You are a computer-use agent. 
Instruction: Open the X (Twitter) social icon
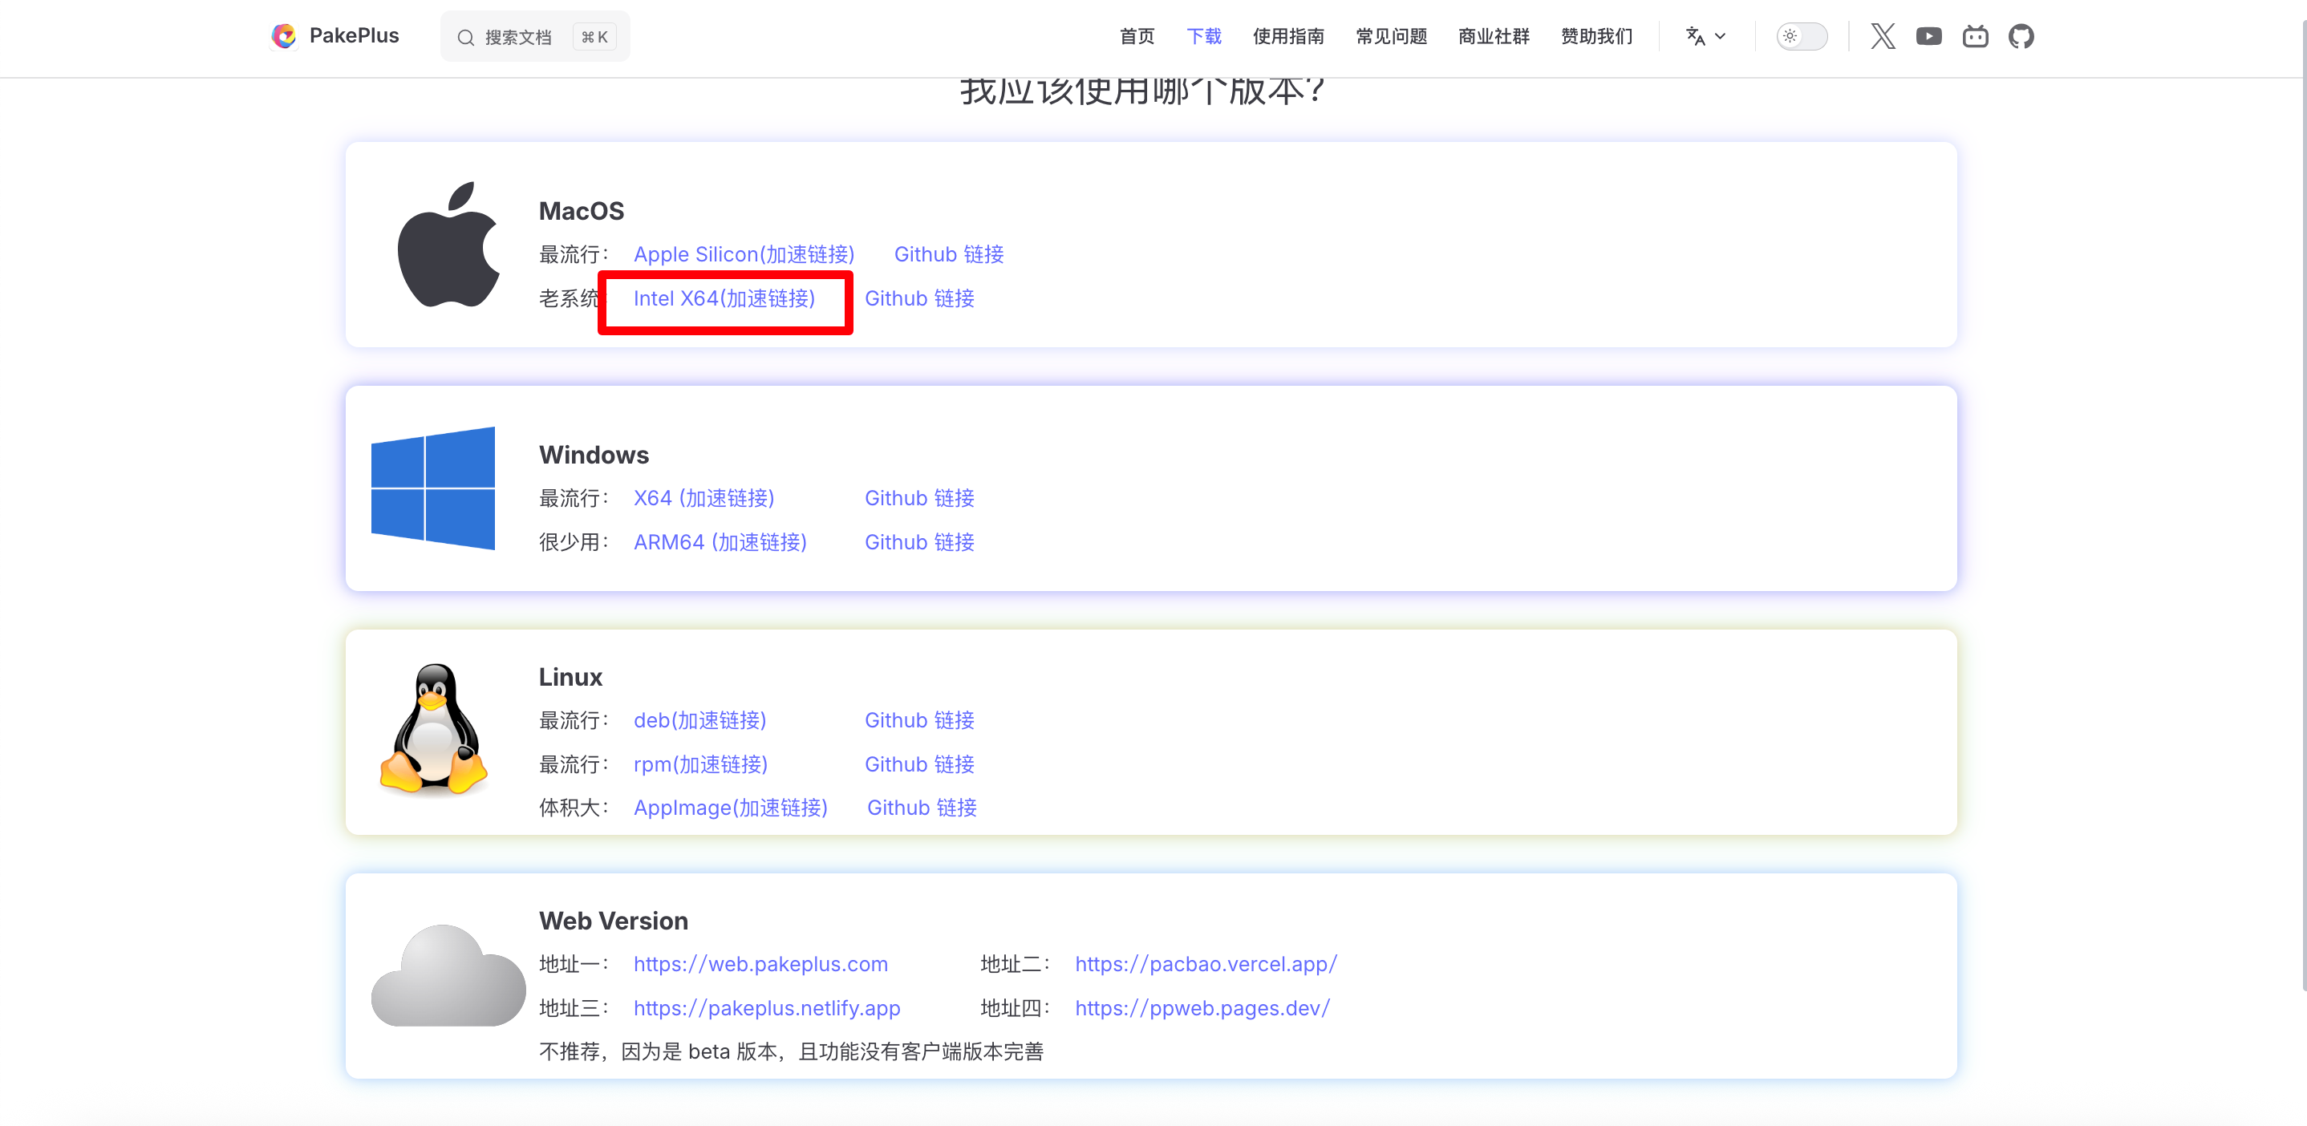[x=1883, y=37]
